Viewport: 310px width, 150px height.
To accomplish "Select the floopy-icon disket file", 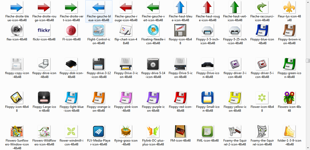I will click(x=180, y=30).
